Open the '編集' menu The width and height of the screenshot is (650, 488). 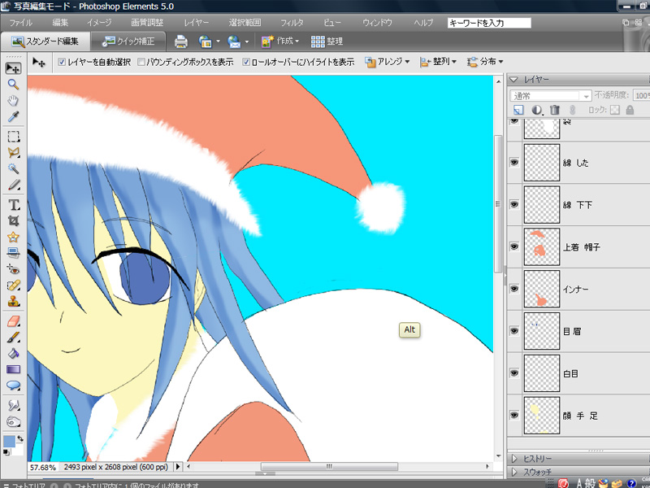pos(60,23)
